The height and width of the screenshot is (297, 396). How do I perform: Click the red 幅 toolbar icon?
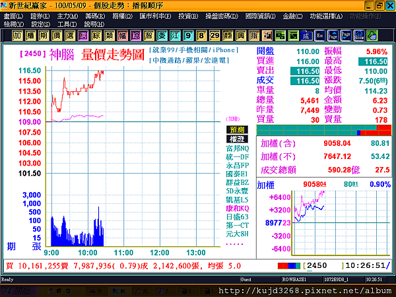click(122, 36)
